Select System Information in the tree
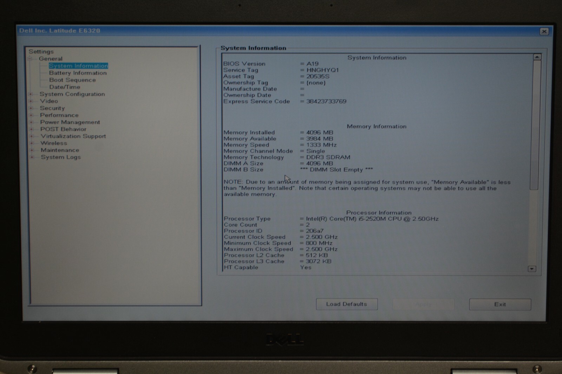562x374 pixels. tap(78, 66)
